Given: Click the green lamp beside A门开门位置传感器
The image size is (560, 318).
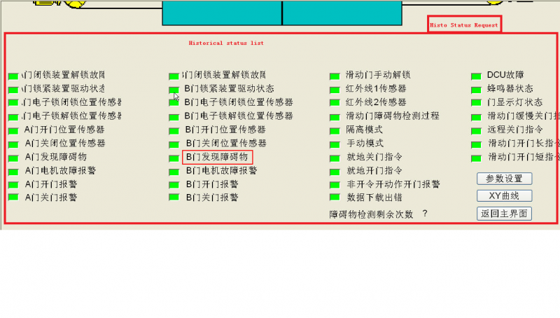Looking at the screenshot, I should pos(13,131).
